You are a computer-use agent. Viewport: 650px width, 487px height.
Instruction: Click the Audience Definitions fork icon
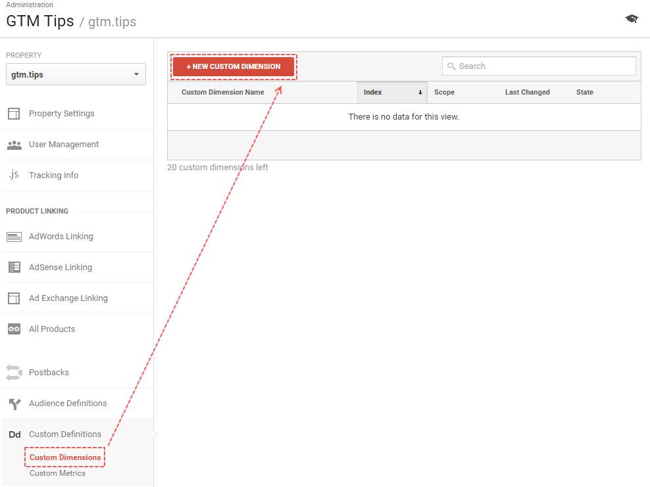[x=14, y=404]
